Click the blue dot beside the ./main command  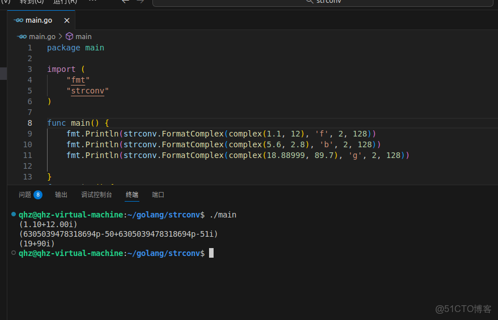click(14, 215)
